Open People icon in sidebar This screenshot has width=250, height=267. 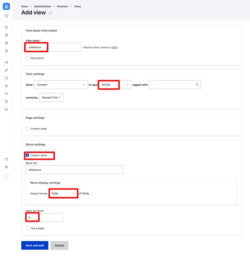pos(6,94)
